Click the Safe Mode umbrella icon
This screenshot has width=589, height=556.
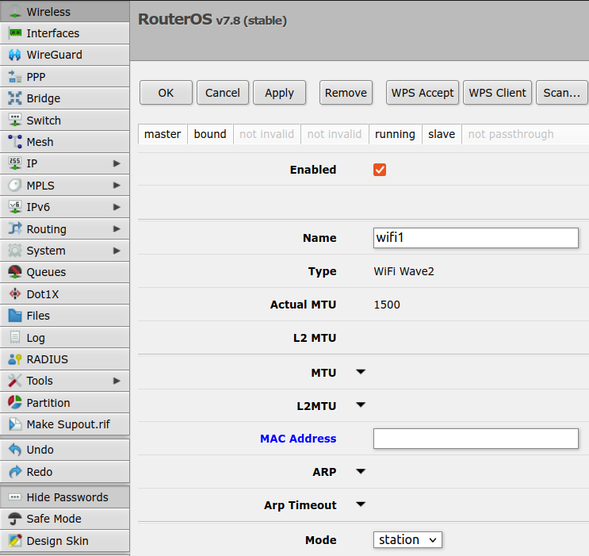pyautogui.click(x=15, y=519)
